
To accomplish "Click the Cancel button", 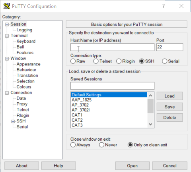I will pos(170,166).
